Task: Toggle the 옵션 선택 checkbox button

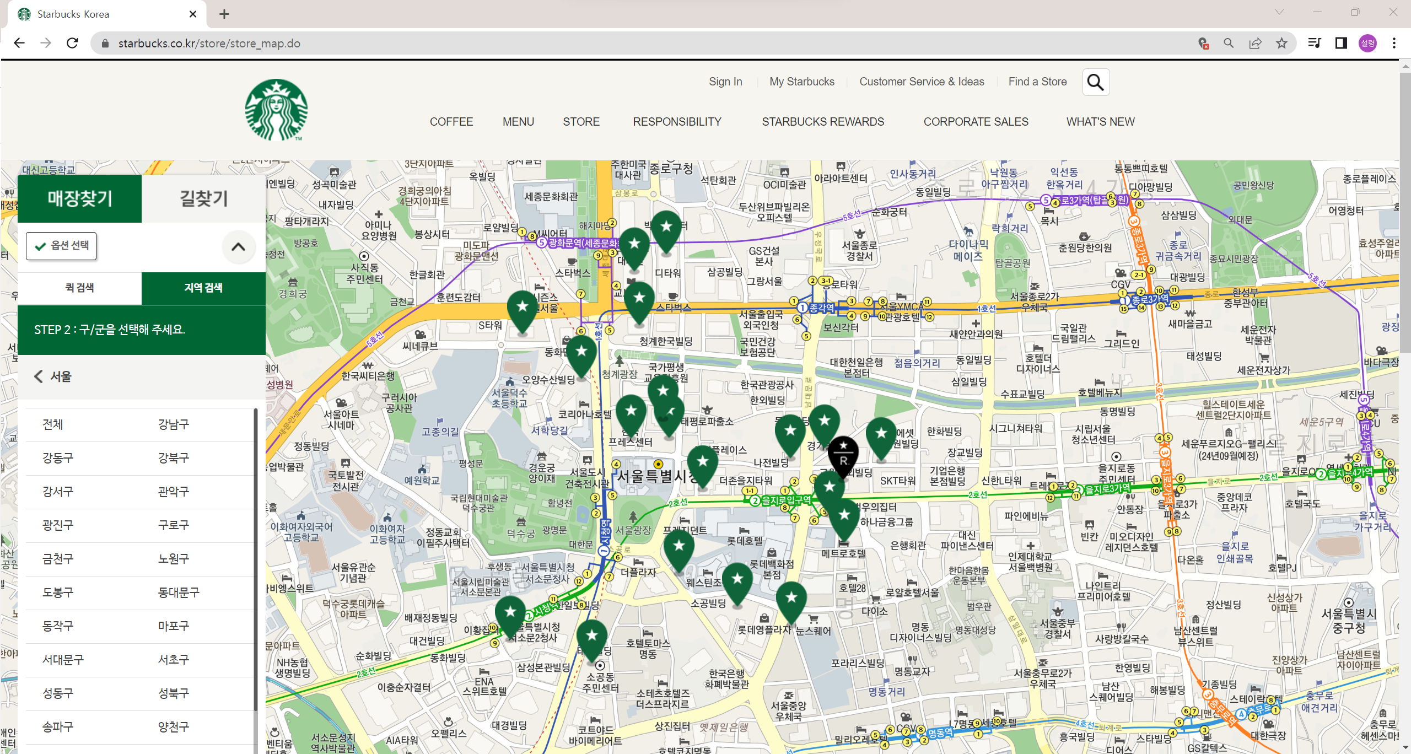Action: pos(61,246)
